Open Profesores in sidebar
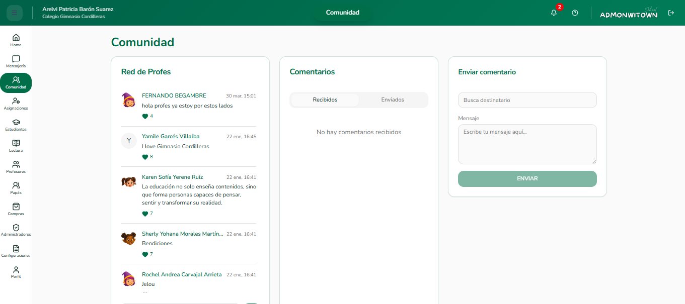685x304 pixels. click(16, 167)
